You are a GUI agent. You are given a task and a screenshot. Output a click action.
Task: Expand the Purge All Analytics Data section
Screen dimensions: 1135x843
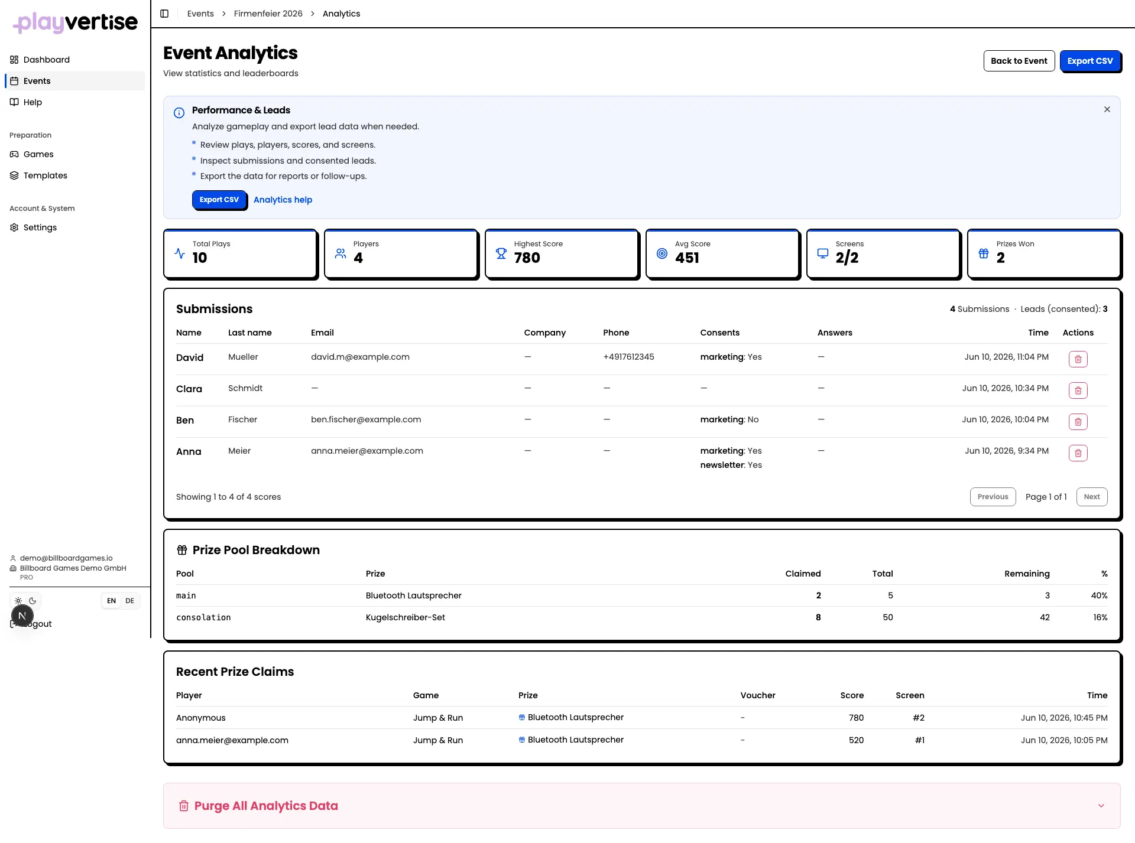click(x=641, y=806)
